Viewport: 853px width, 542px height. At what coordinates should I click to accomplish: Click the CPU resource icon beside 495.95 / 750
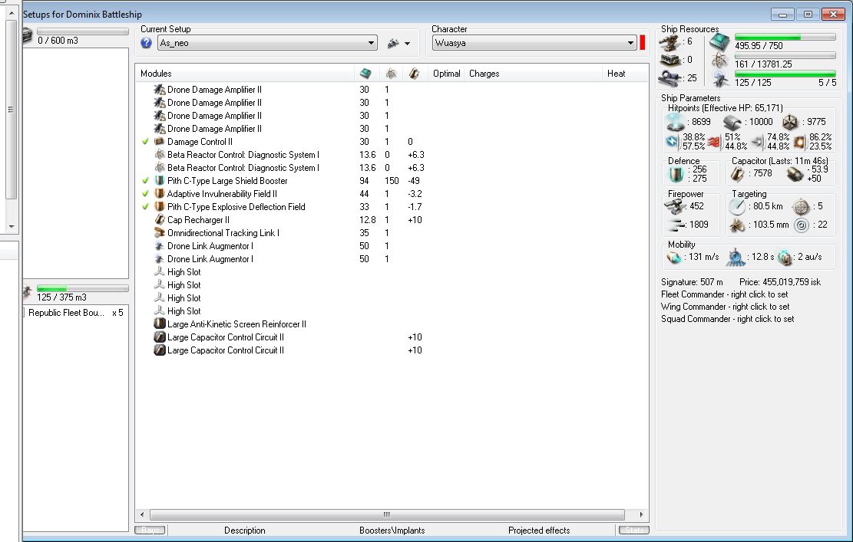point(719,43)
